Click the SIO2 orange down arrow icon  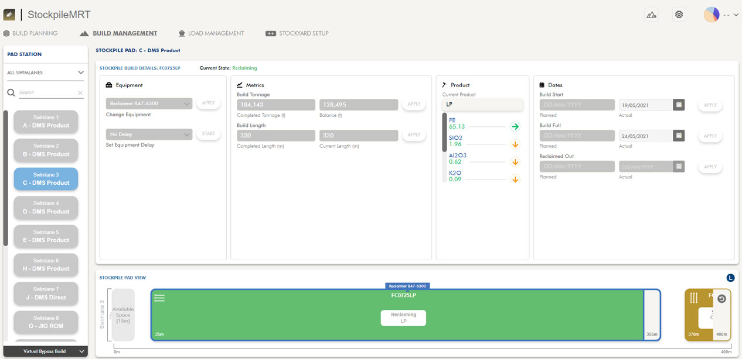515,144
